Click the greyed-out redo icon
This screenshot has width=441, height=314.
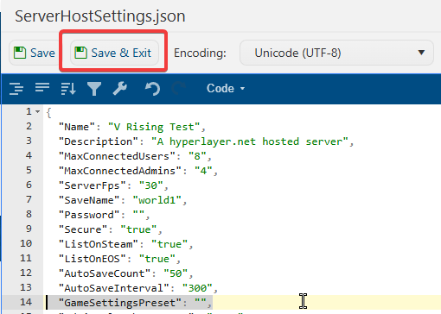click(178, 88)
